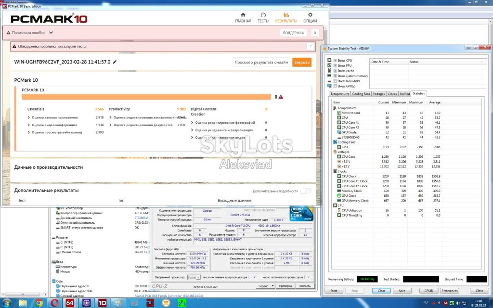Switch to the Unified tab

(x=404, y=94)
